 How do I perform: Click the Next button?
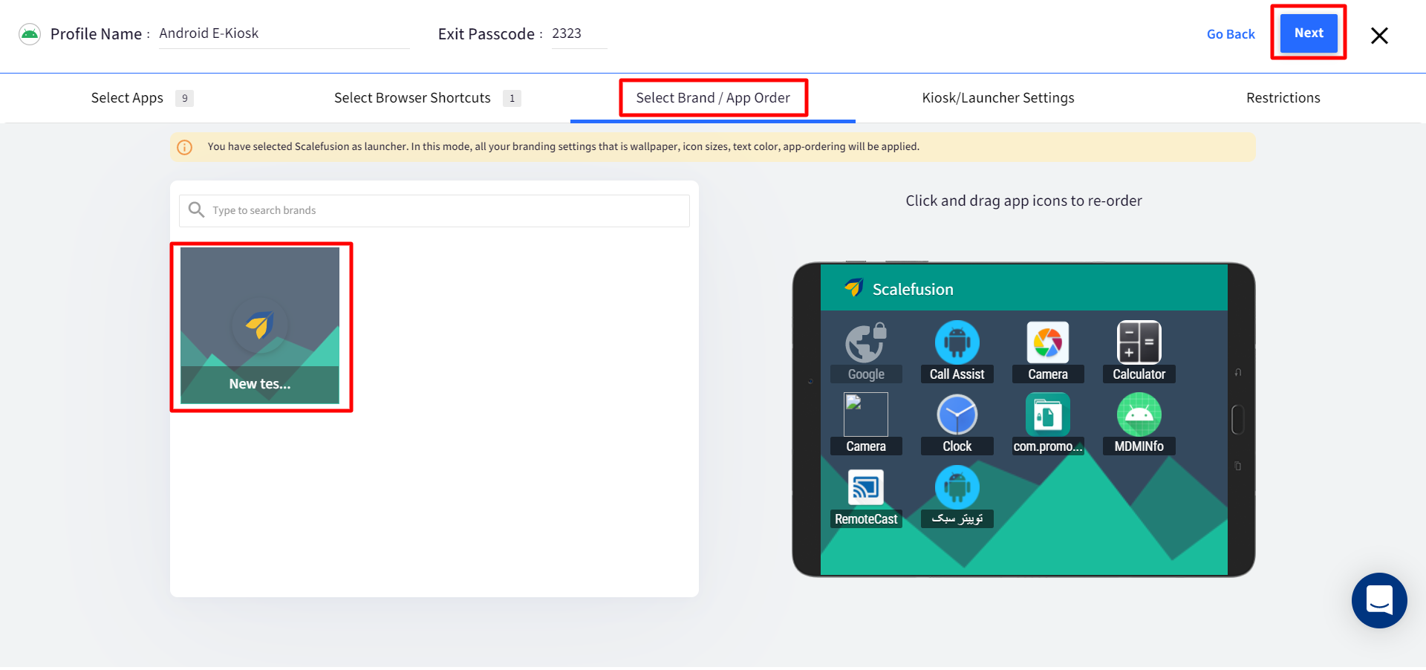tap(1309, 33)
